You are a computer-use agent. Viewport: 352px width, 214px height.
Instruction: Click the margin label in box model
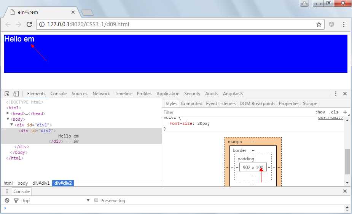(x=235, y=142)
